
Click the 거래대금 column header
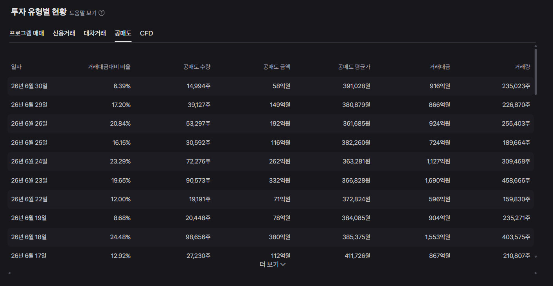440,67
